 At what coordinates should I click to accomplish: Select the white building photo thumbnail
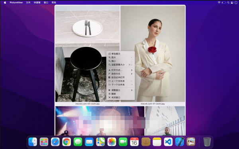(165, 121)
